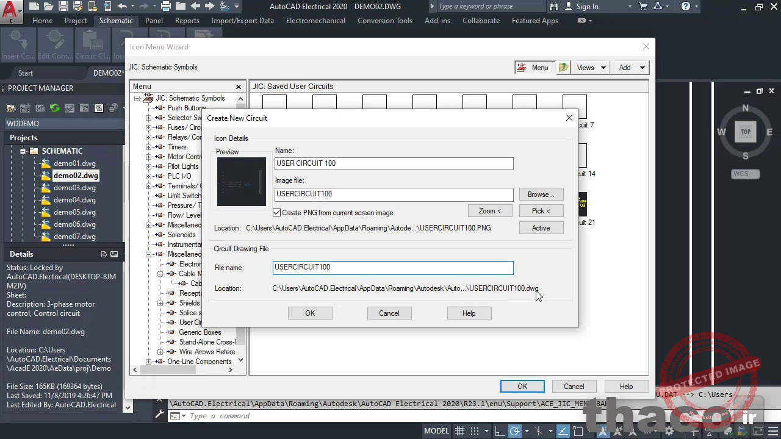Click the Undo arrow icon
Image resolution: width=781 pixels, height=439 pixels.
point(122,7)
